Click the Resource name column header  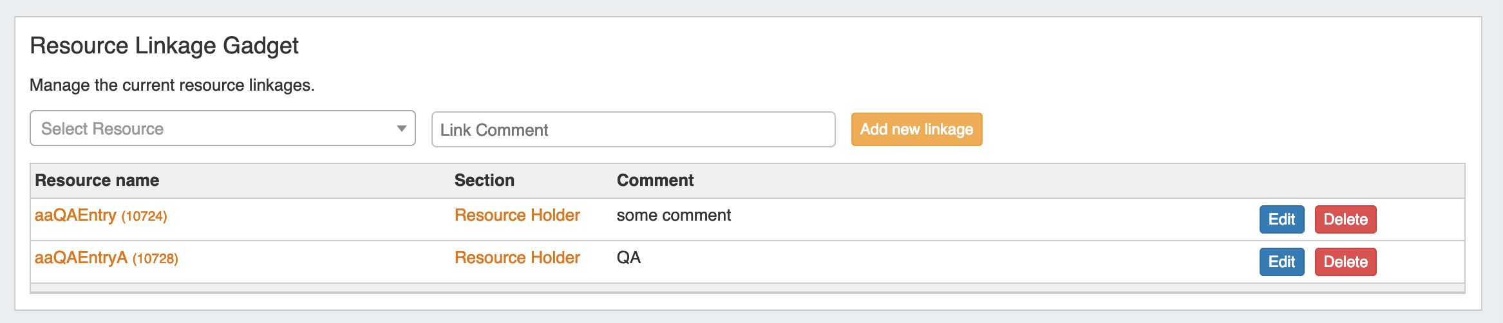[97, 181]
